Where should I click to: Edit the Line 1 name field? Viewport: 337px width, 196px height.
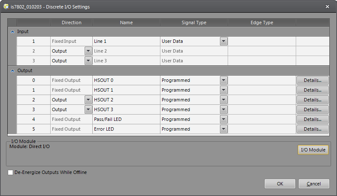point(126,41)
